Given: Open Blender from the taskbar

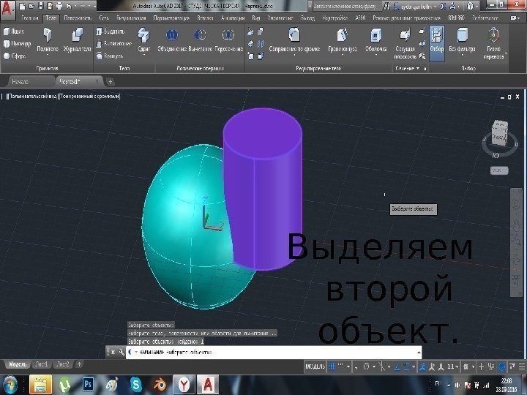Looking at the screenshot, I should pyautogui.click(x=160, y=385).
